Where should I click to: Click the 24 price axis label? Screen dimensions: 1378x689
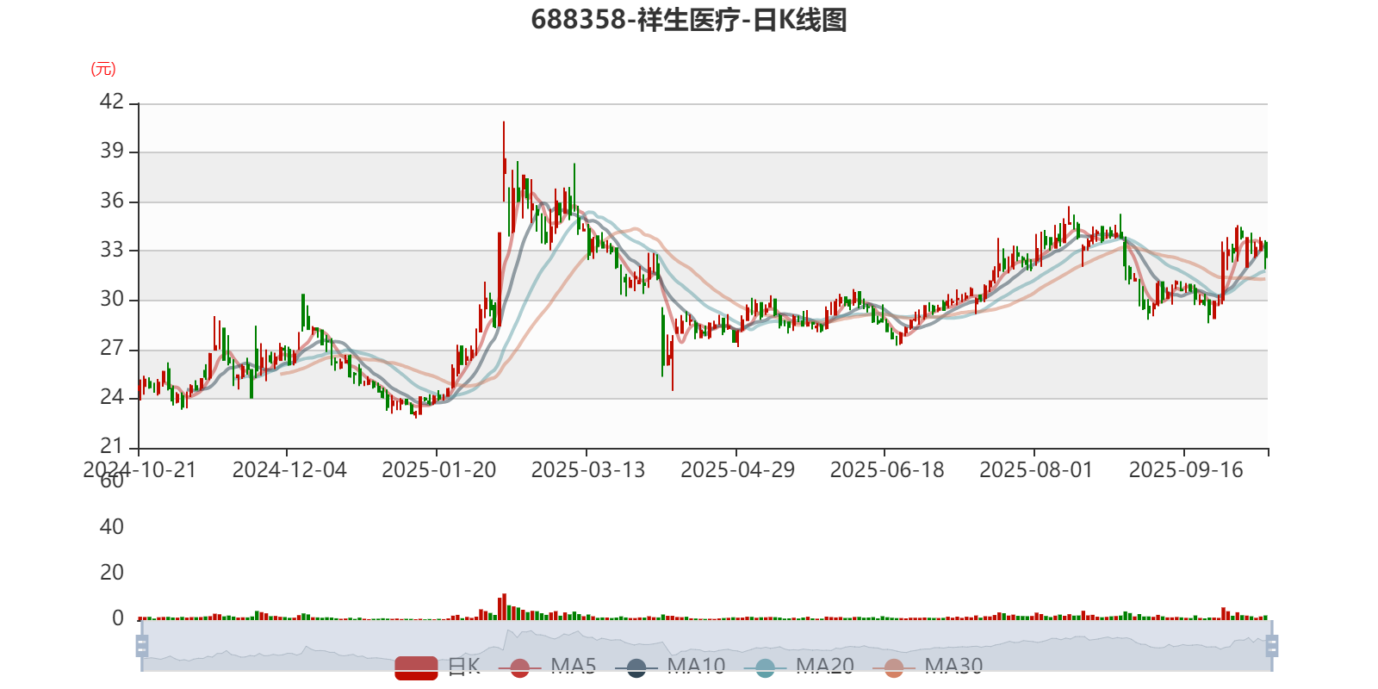[x=112, y=397]
